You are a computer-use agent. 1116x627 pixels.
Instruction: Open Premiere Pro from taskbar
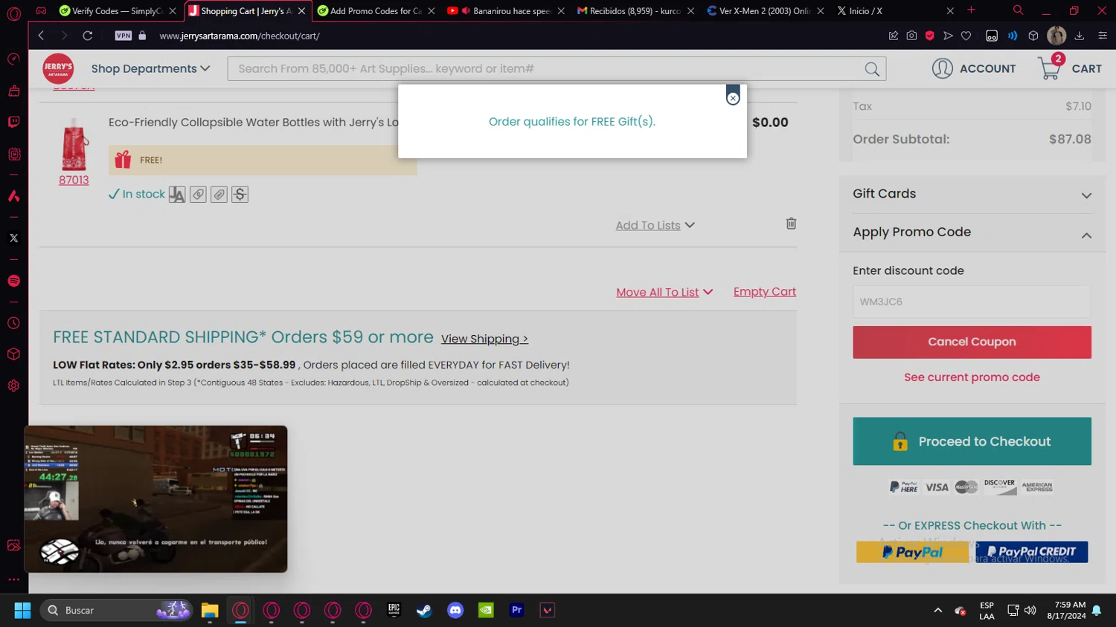(516, 611)
